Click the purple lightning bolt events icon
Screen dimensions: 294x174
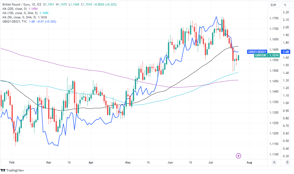pyautogui.click(x=238, y=156)
